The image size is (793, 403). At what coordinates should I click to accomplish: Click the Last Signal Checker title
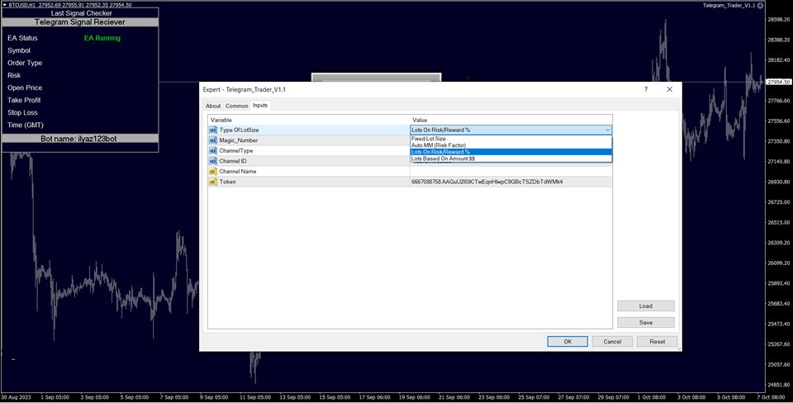tap(81, 13)
